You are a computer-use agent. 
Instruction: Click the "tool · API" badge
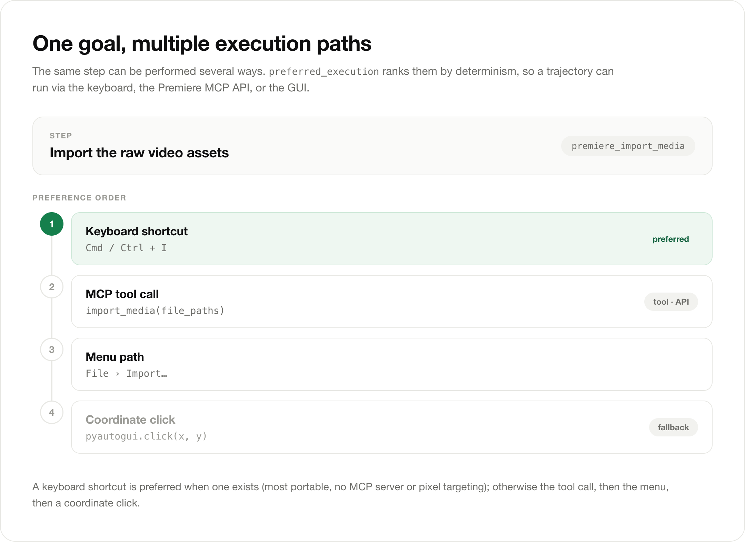[x=671, y=302]
